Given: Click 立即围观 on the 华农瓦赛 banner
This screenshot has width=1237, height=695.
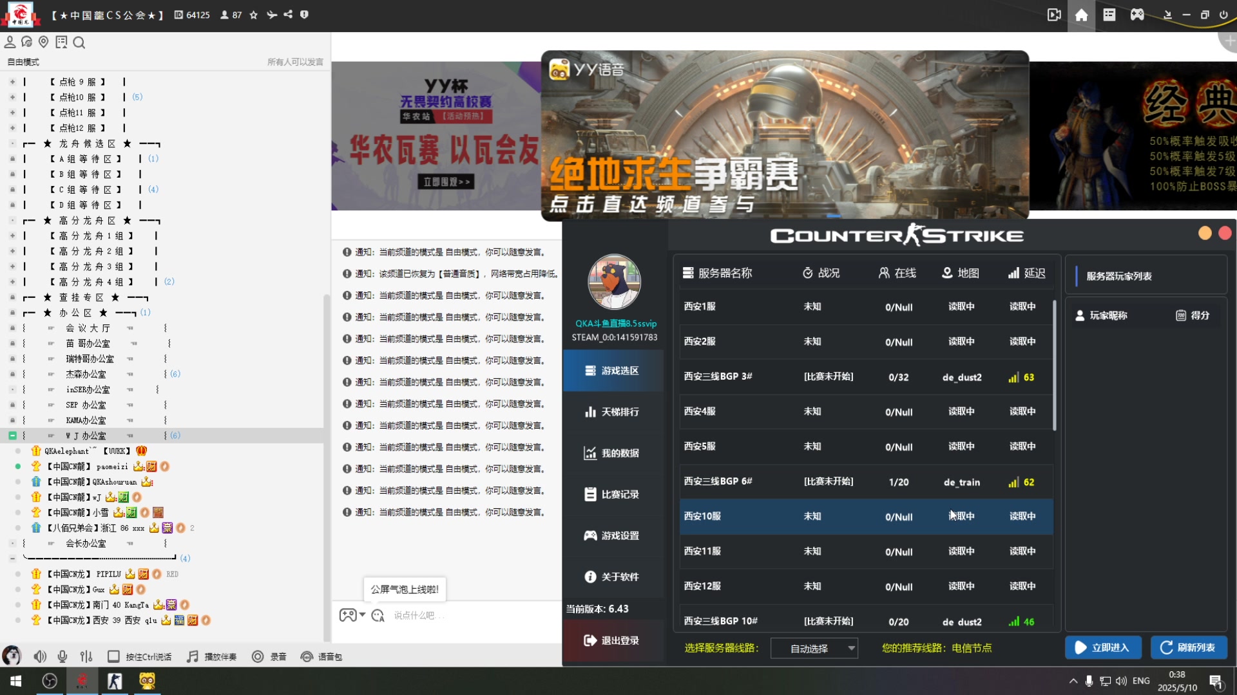Looking at the screenshot, I should click(x=446, y=182).
